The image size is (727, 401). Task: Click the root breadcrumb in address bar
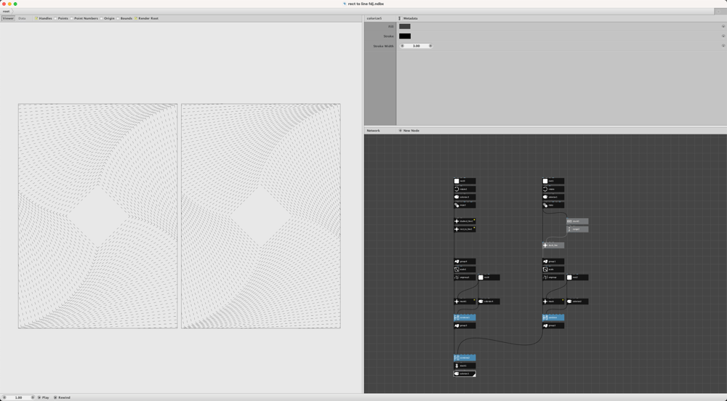click(6, 11)
